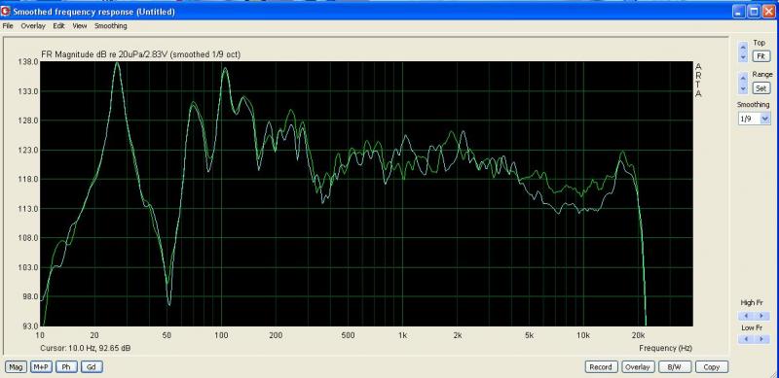Click the Record button
The image size is (779, 378).
click(601, 367)
